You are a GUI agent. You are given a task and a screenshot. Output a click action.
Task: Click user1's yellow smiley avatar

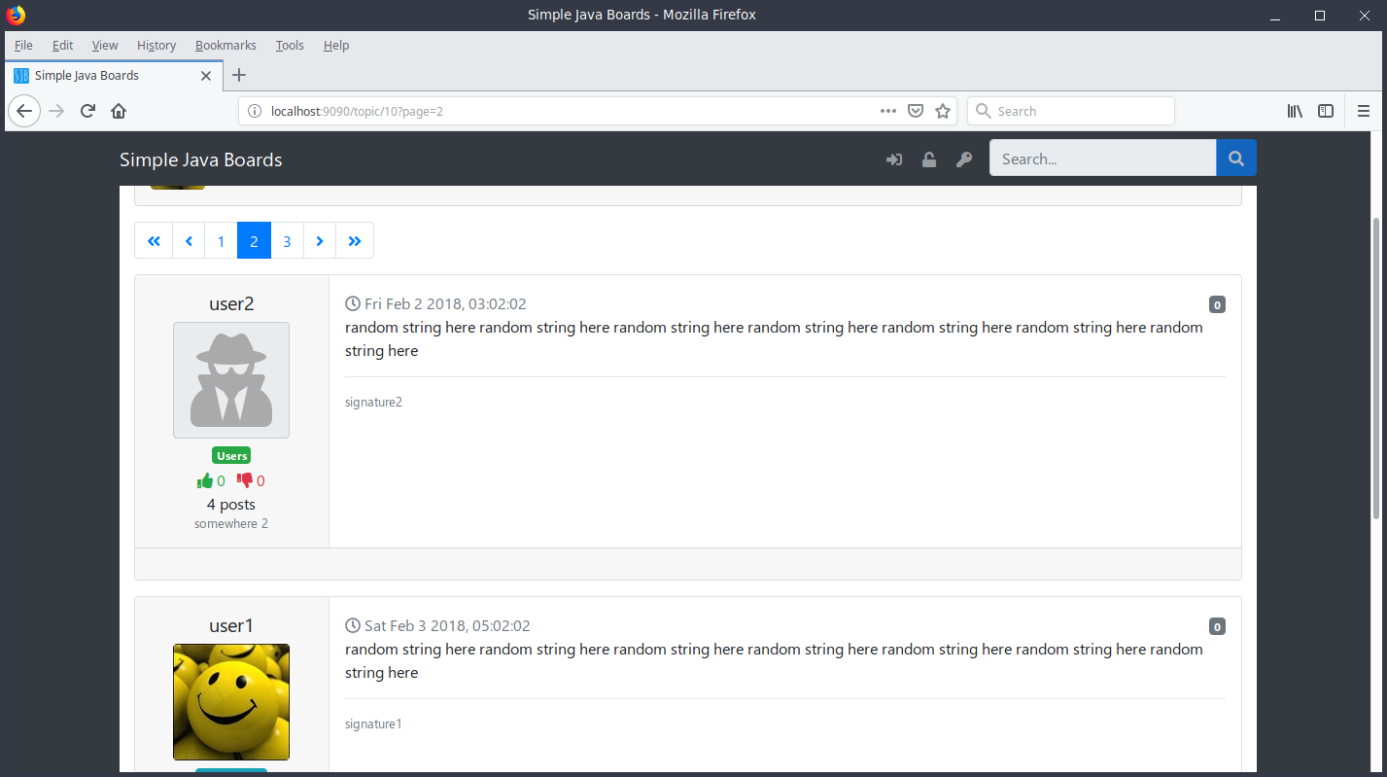[x=231, y=702]
